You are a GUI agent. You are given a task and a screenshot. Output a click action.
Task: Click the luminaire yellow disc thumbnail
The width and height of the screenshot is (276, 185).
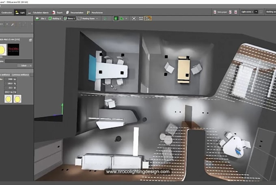coord(3,50)
